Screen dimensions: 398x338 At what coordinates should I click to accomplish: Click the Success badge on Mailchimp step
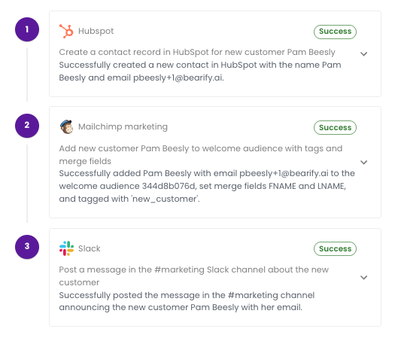coord(335,127)
